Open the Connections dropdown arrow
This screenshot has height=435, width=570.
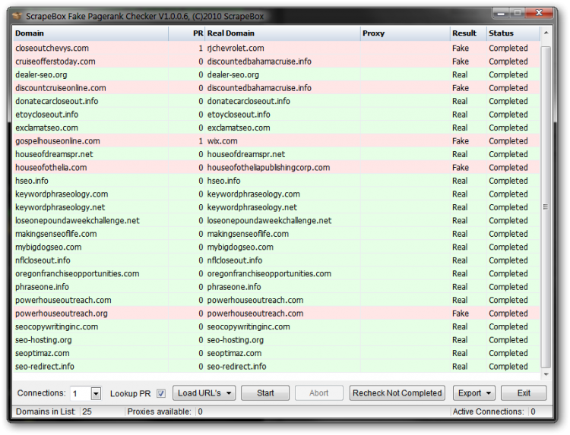(x=96, y=393)
